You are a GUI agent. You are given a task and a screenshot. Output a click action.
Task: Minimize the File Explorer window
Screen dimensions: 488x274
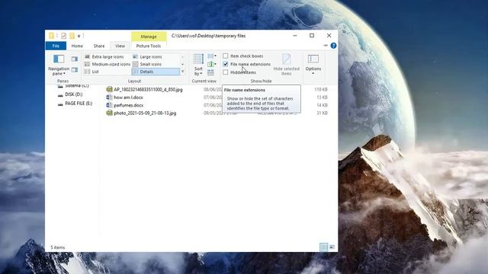pos(295,36)
